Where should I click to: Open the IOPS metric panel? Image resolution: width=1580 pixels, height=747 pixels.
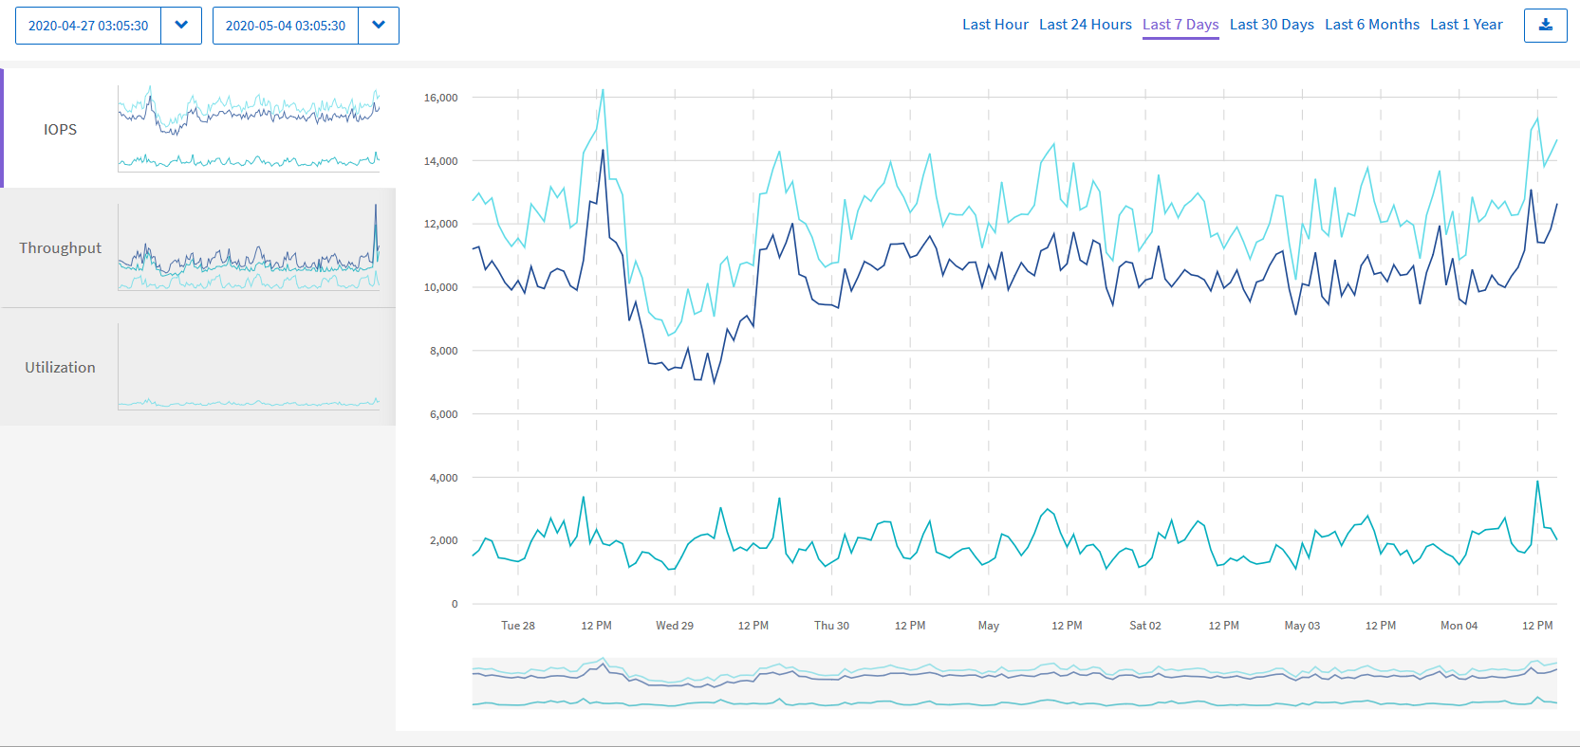[x=60, y=129]
